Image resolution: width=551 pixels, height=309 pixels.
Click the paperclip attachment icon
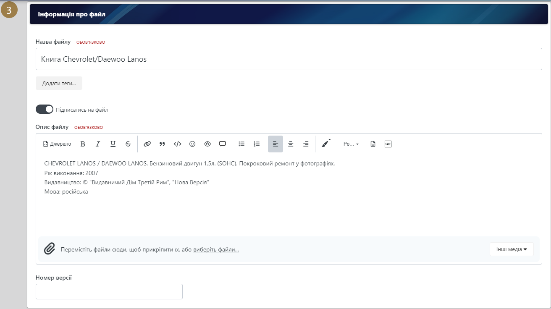(50, 249)
